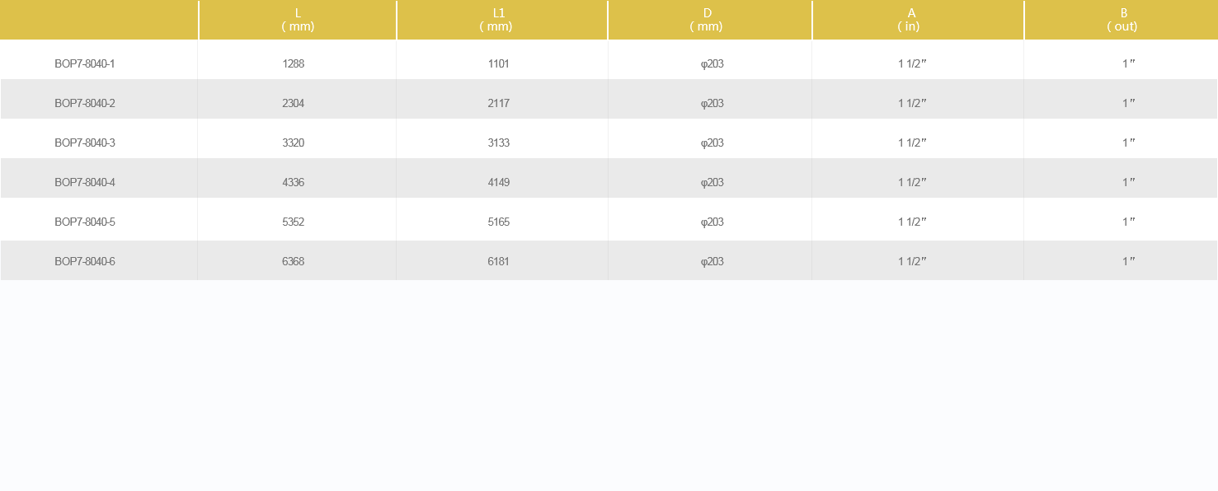Click the 1288 length value

point(294,63)
